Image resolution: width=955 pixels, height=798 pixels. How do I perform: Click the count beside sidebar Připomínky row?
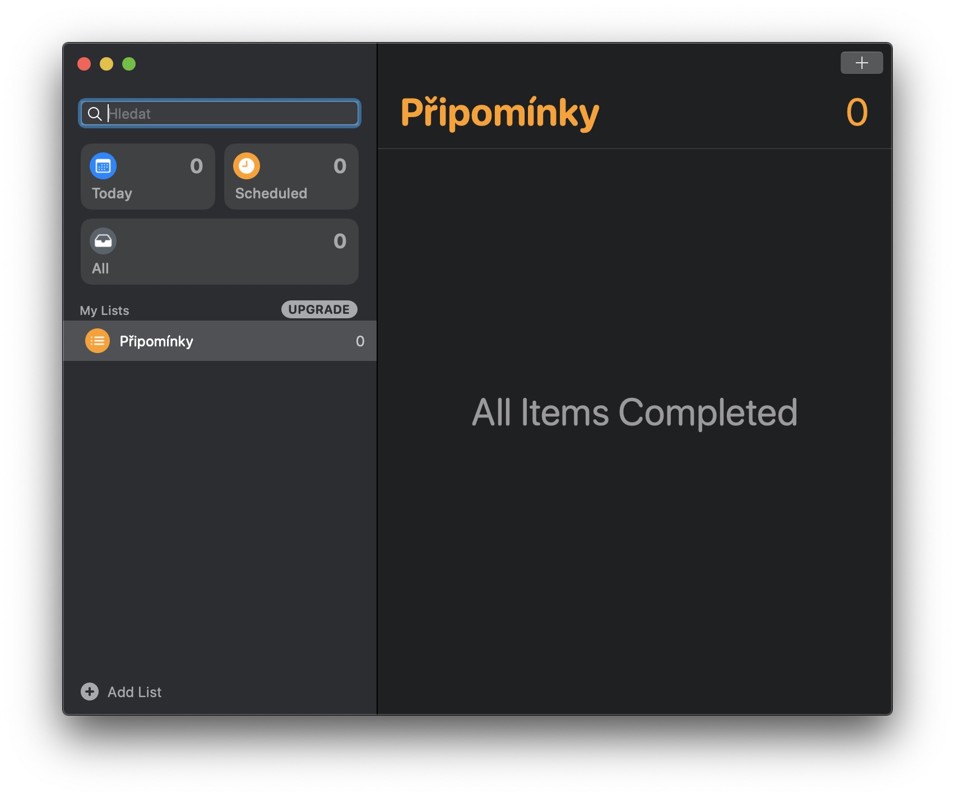coord(360,341)
